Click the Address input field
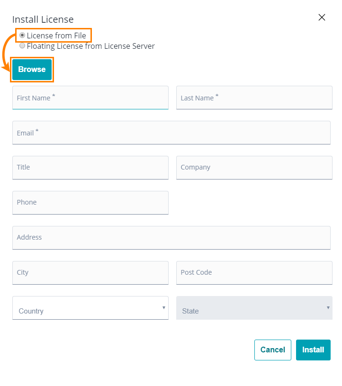This screenshot has width=342, height=386. tap(171, 238)
